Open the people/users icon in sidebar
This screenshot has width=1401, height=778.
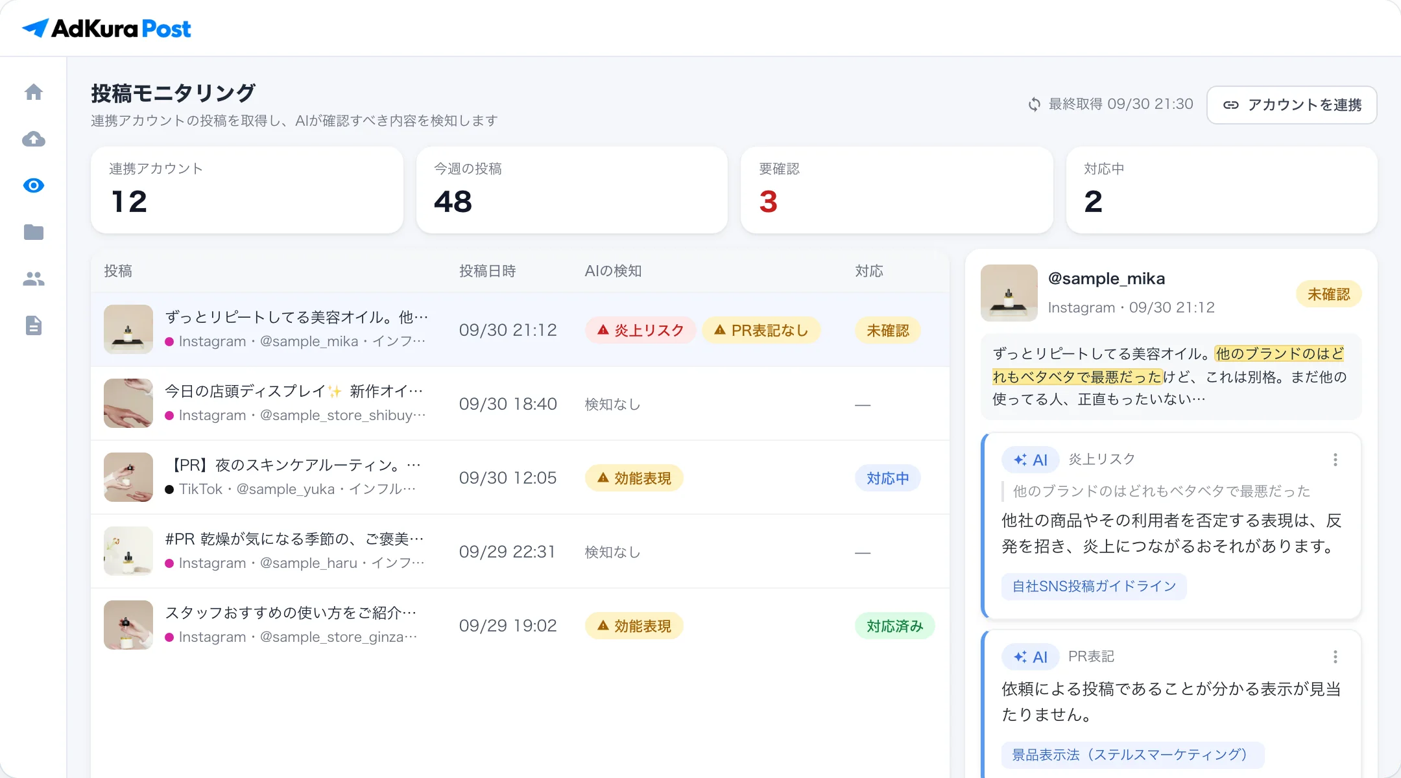(34, 279)
